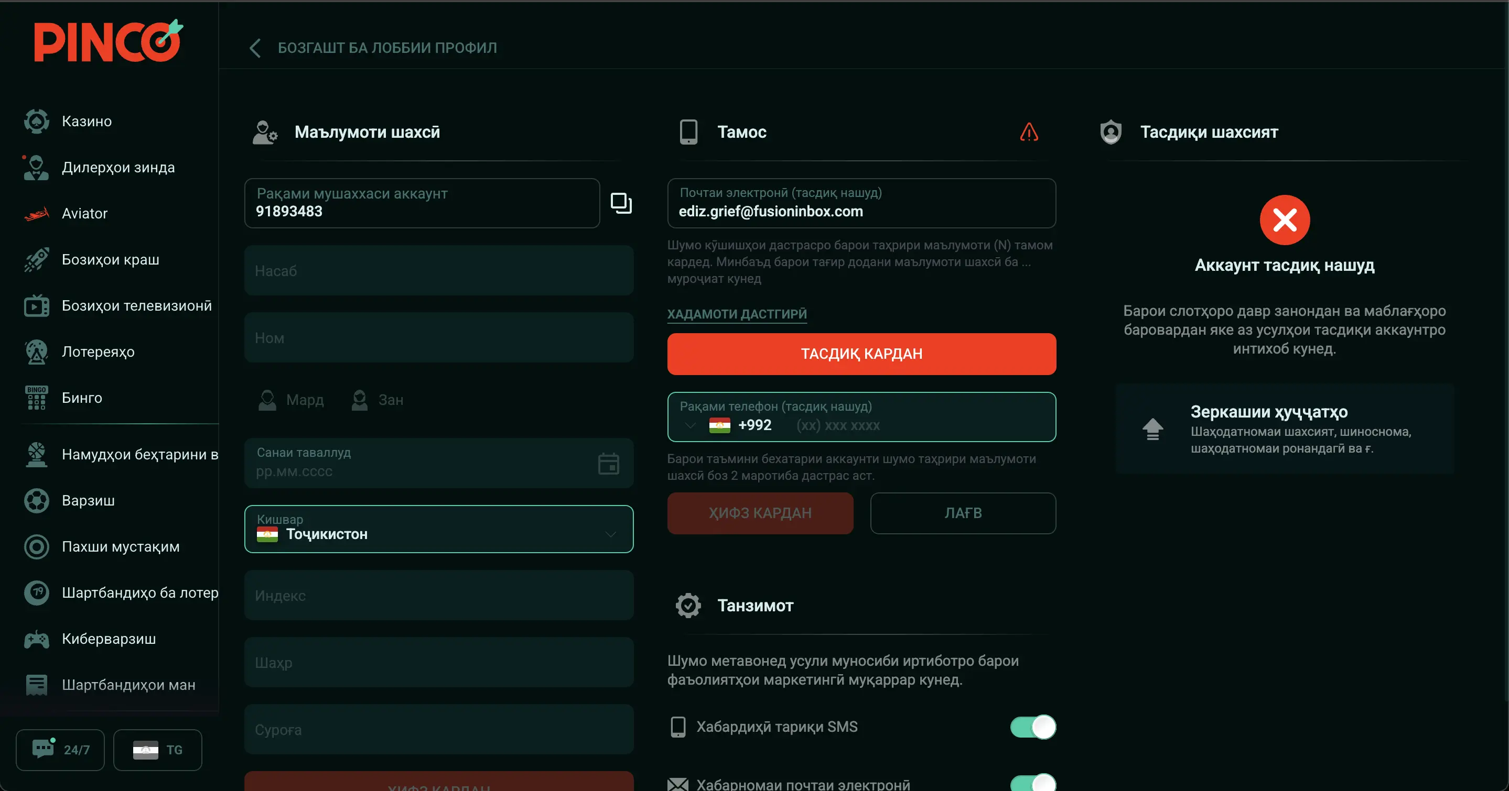Viewport: 1509px width, 791px height.
Task: Click the red warning triangle icon
Action: 1029,132
